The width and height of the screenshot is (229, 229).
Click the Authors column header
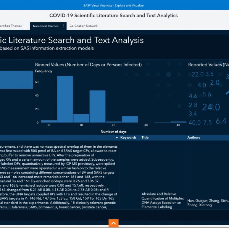coord(194,137)
